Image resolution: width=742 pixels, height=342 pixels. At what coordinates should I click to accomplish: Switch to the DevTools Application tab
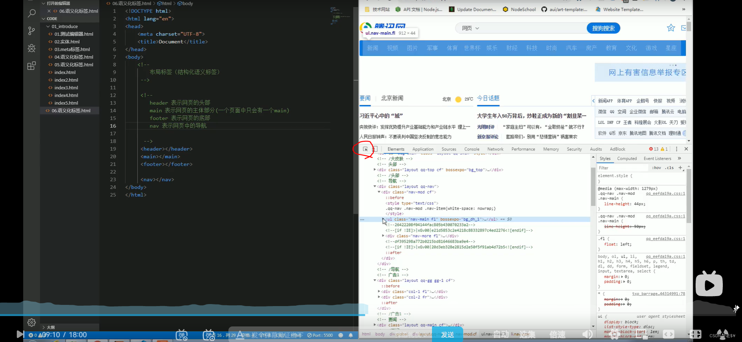[x=423, y=149]
